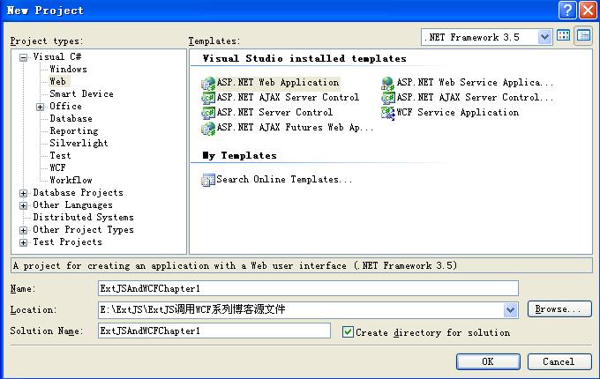The height and width of the screenshot is (379, 600).
Task: Expand the Office node
Action: click(41, 107)
